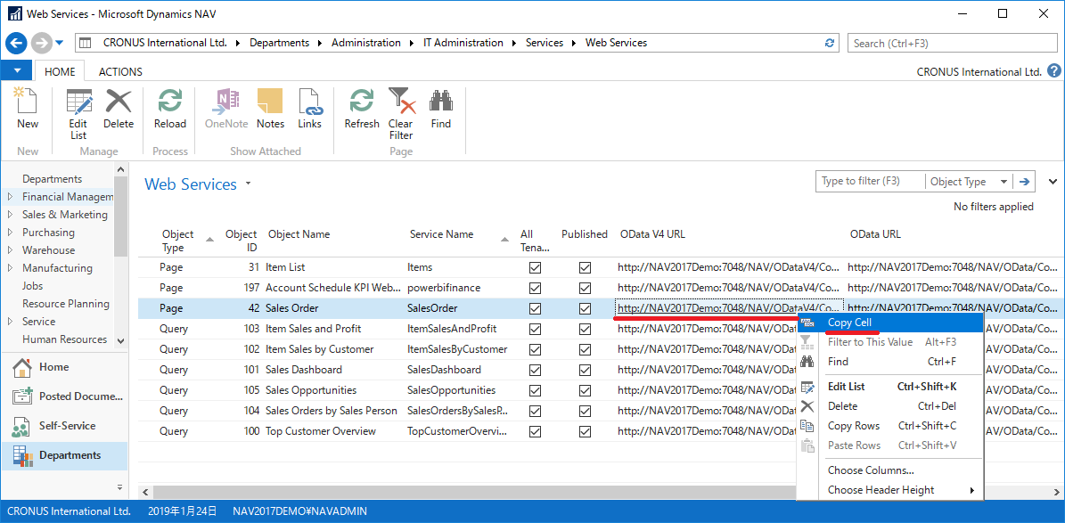Expand the Warehouse tree node
Image resolution: width=1065 pixels, height=523 pixels.
(10, 250)
